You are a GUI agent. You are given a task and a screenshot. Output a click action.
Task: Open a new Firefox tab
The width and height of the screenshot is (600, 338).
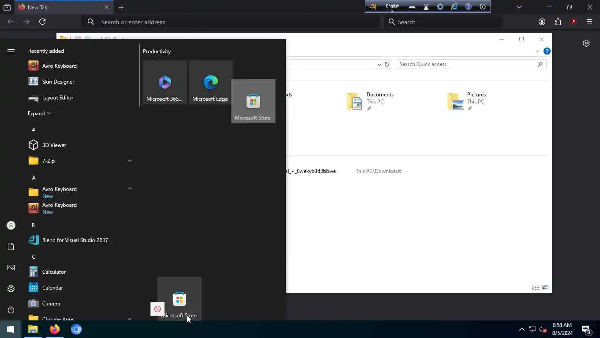click(121, 7)
